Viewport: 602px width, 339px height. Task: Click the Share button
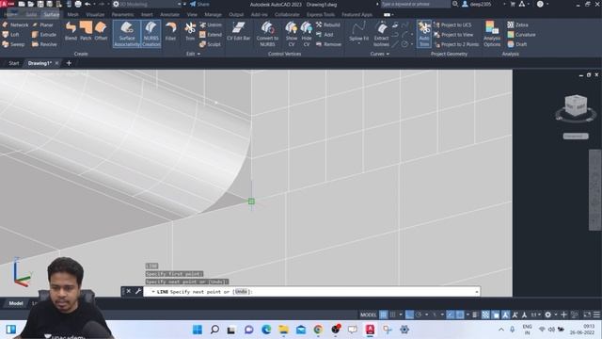[x=199, y=4]
